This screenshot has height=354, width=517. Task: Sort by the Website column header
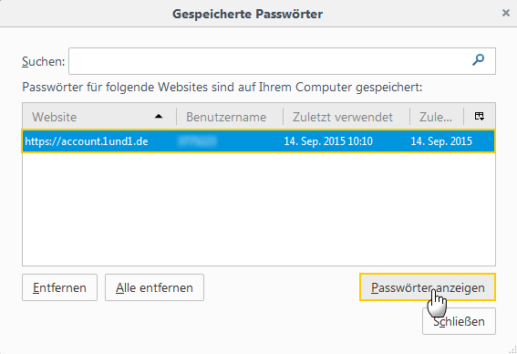tap(99, 117)
